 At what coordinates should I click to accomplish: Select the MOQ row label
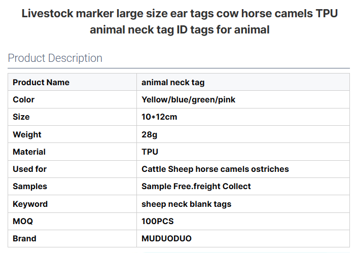coord(23,221)
